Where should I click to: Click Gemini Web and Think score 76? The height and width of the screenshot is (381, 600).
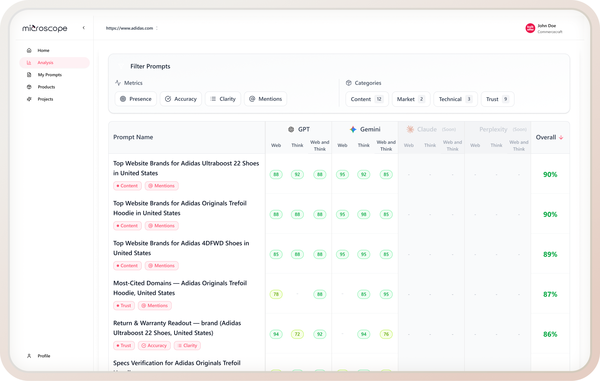coord(386,334)
